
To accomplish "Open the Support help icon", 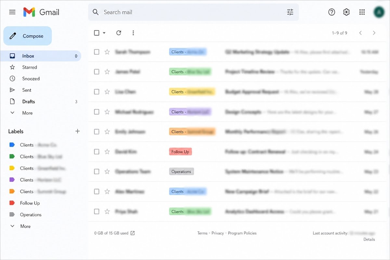I will pos(331,12).
